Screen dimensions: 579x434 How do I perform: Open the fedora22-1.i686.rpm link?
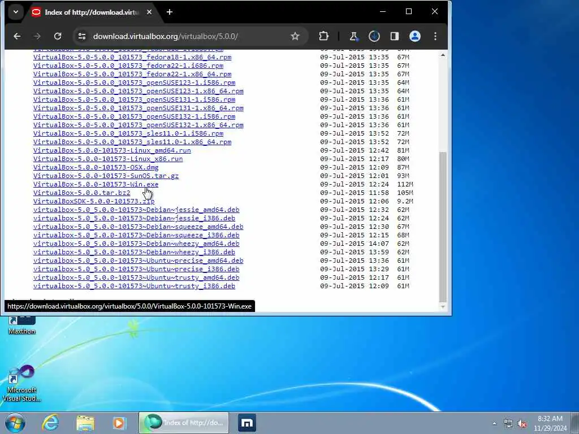128,66
